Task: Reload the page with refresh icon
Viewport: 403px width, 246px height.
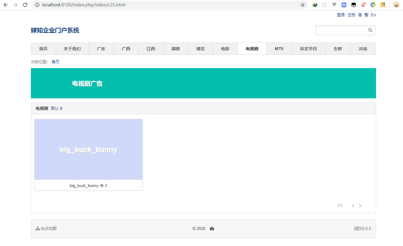Action: pyautogui.click(x=25, y=5)
